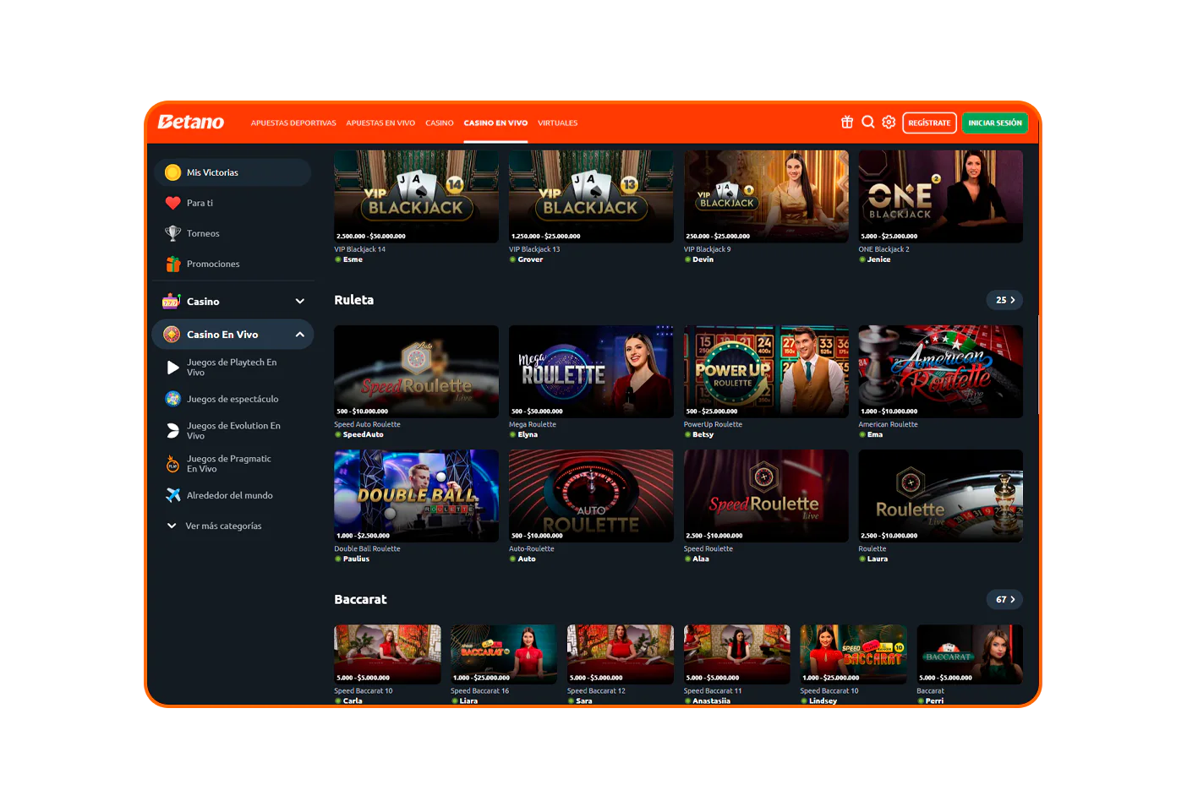Select Juegos de Evolution En Vivo label
The image size is (1187, 812).
tap(233, 431)
